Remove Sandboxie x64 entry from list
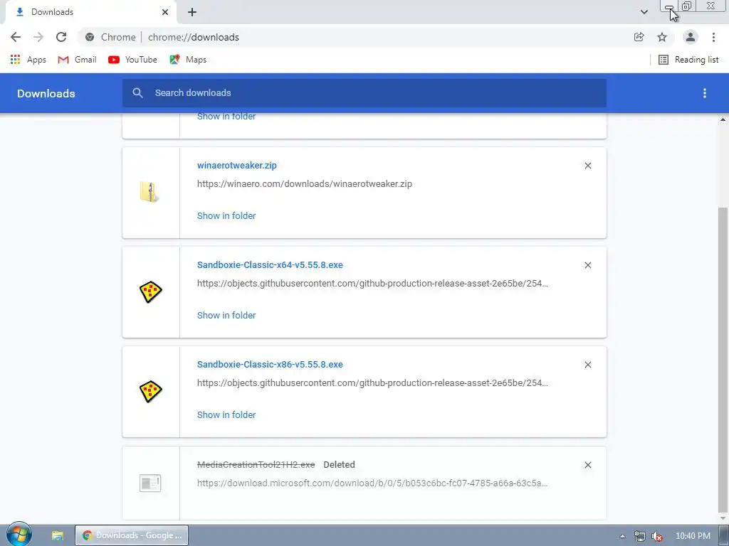 [x=587, y=265]
